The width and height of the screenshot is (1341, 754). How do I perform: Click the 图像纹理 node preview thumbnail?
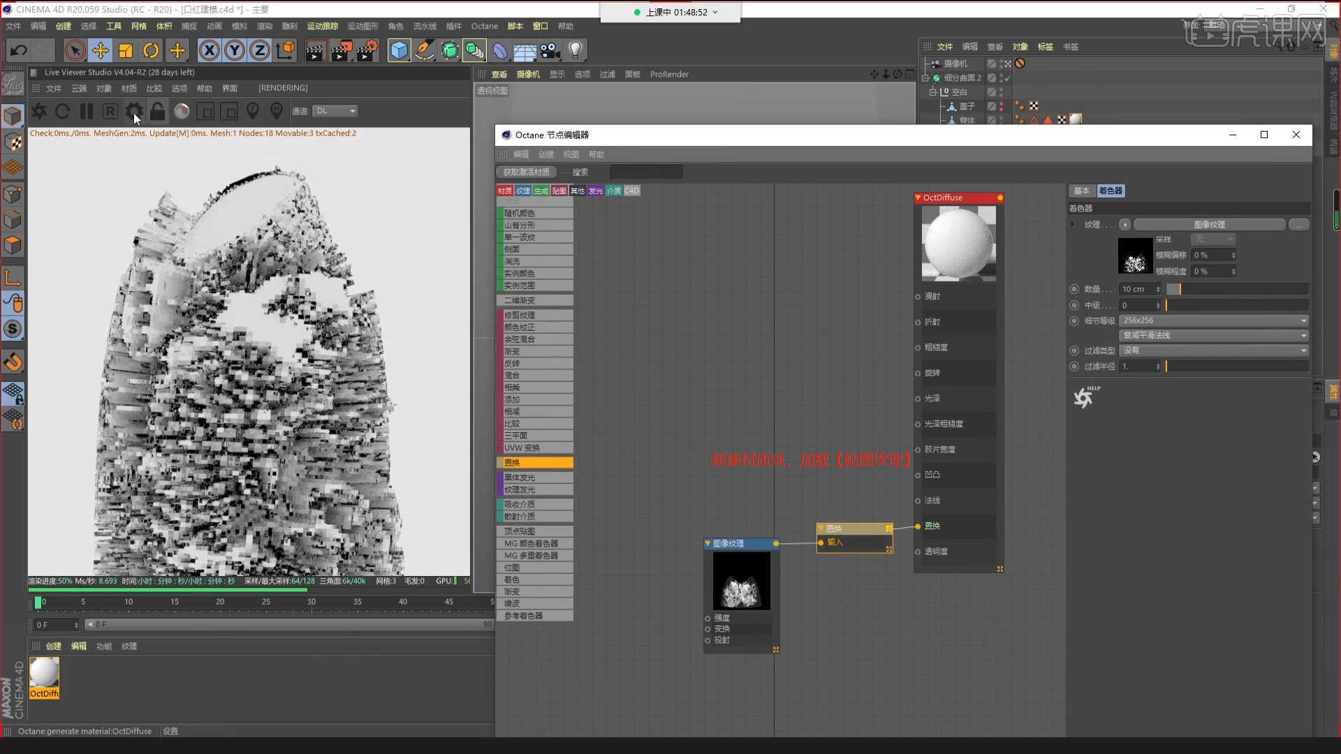pyautogui.click(x=741, y=581)
